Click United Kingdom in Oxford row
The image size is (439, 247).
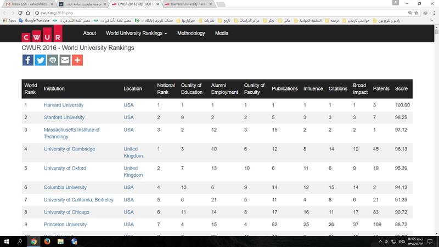(133, 171)
